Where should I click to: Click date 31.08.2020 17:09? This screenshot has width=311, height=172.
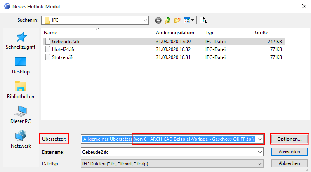click(173, 42)
